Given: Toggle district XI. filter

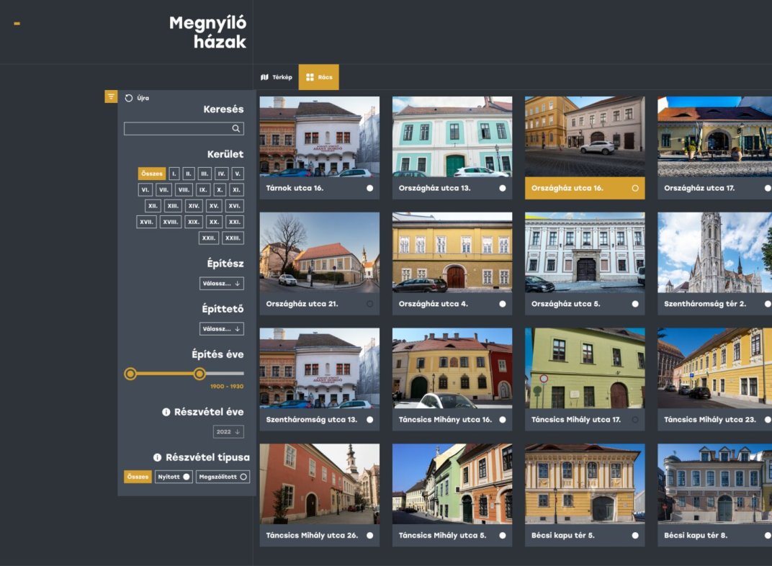Looking at the screenshot, I should [236, 190].
